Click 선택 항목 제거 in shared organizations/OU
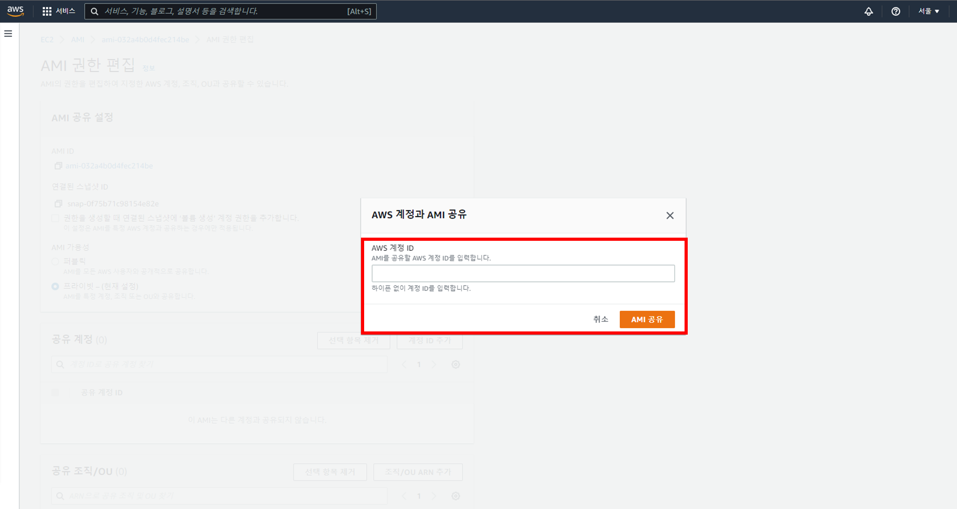This screenshot has height=509, width=957. (x=330, y=472)
